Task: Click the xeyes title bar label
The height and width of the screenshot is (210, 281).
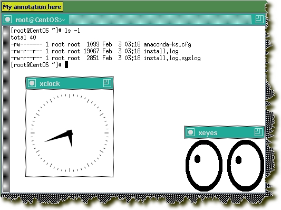Action: click(x=208, y=133)
